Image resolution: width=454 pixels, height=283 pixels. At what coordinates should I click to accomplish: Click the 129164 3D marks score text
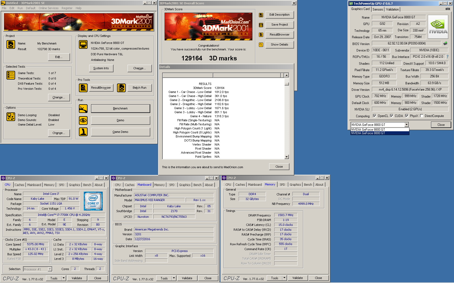pos(209,58)
